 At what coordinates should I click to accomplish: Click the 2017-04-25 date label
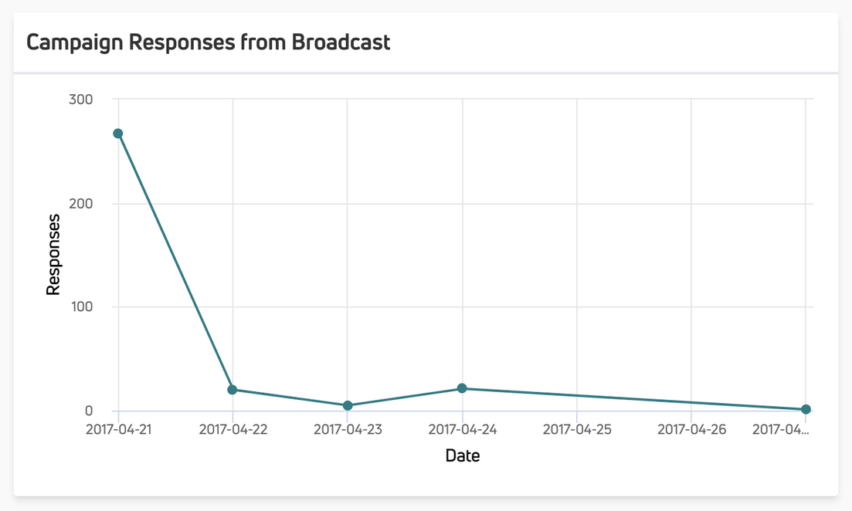[x=577, y=429]
